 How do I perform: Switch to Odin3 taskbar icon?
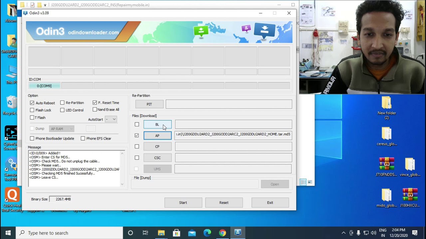click(x=238, y=233)
